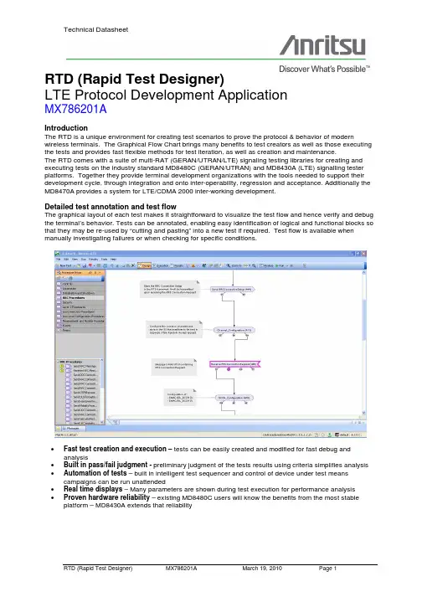This screenshot has width=422, height=597.
Task: Click "Fast test creation and execution" bullet
Action: pos(115,449)
